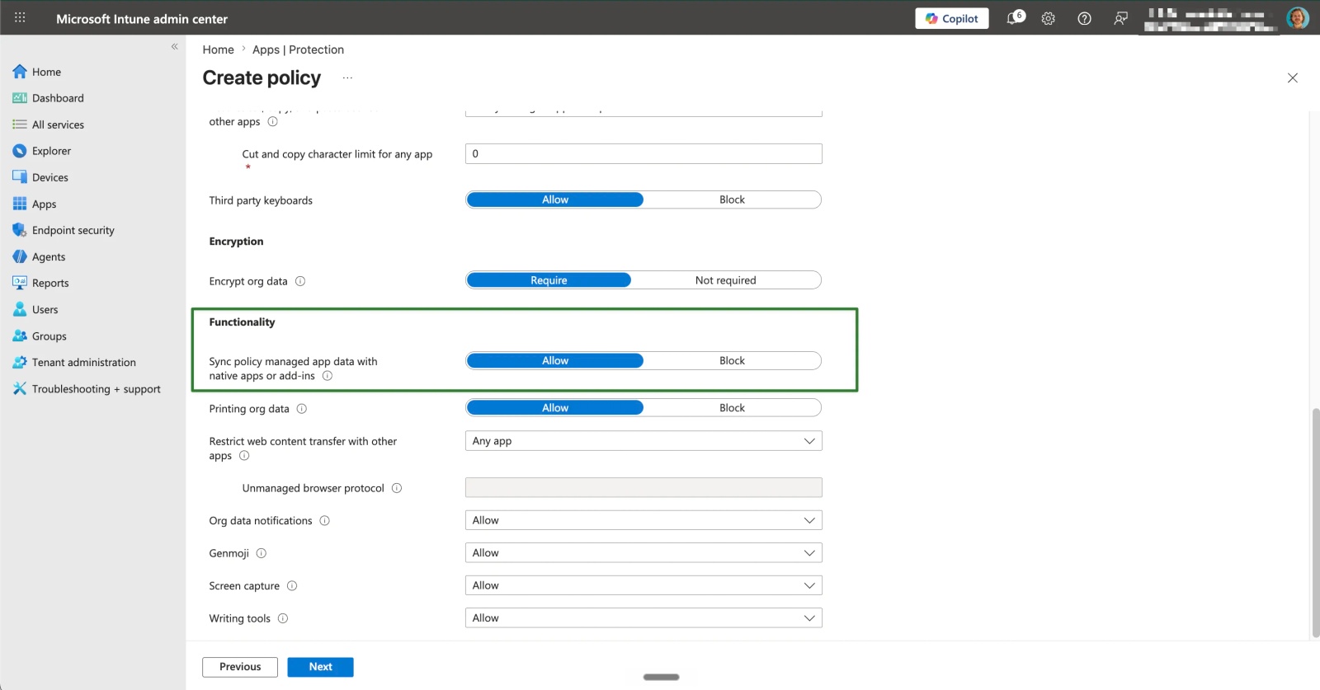Show info for Genmoji setting

click(x=262, y=553)
